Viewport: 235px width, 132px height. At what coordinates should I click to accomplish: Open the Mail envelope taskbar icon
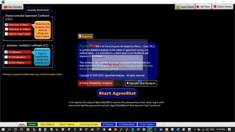pos(110,129)
